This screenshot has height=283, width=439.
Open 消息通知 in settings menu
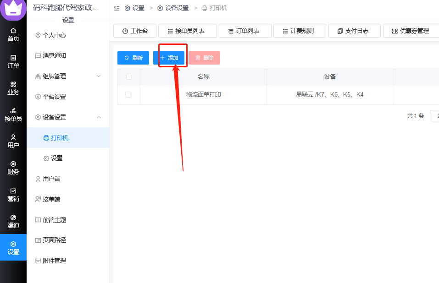[68, 55]
